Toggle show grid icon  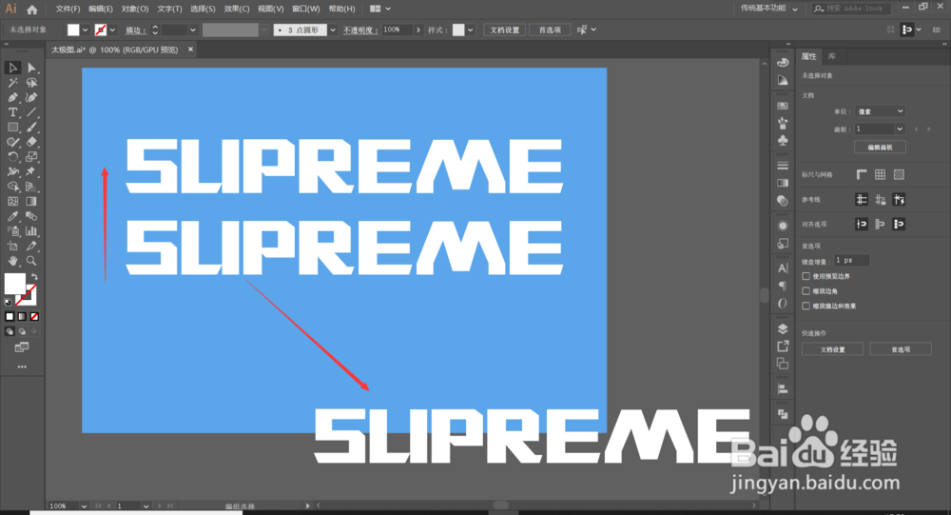pyautogui.click(x=880, y=175)
